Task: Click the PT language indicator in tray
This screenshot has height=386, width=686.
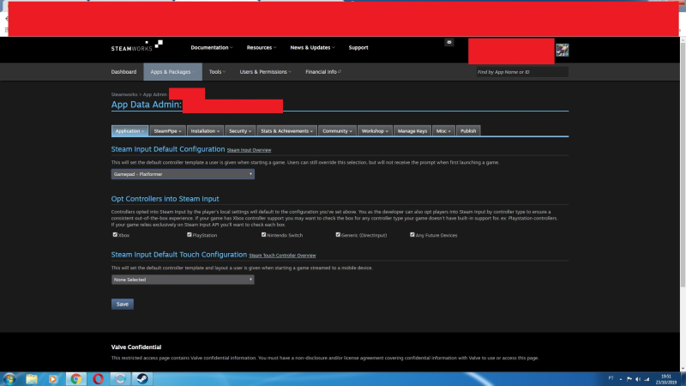Action: [611, 378]
